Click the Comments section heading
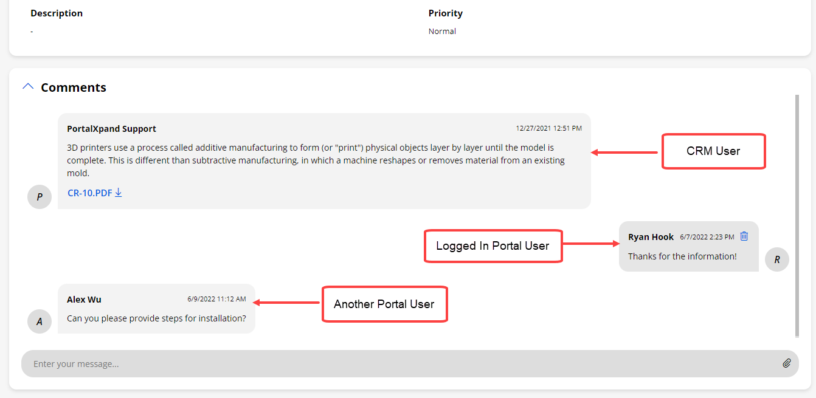Image resolution: width=816 pixels, height=398 pixels. pyautogui.click(x=74, y=87)
